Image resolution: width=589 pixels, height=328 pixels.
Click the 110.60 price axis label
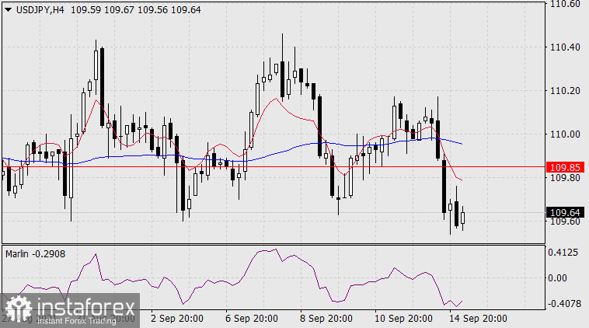[565, 4]
